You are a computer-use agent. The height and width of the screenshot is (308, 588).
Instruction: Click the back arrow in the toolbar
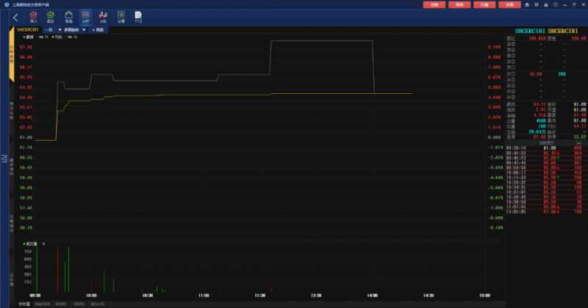(x=16, y=18)
